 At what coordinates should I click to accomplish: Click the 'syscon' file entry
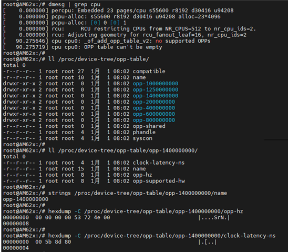(142, 138)
